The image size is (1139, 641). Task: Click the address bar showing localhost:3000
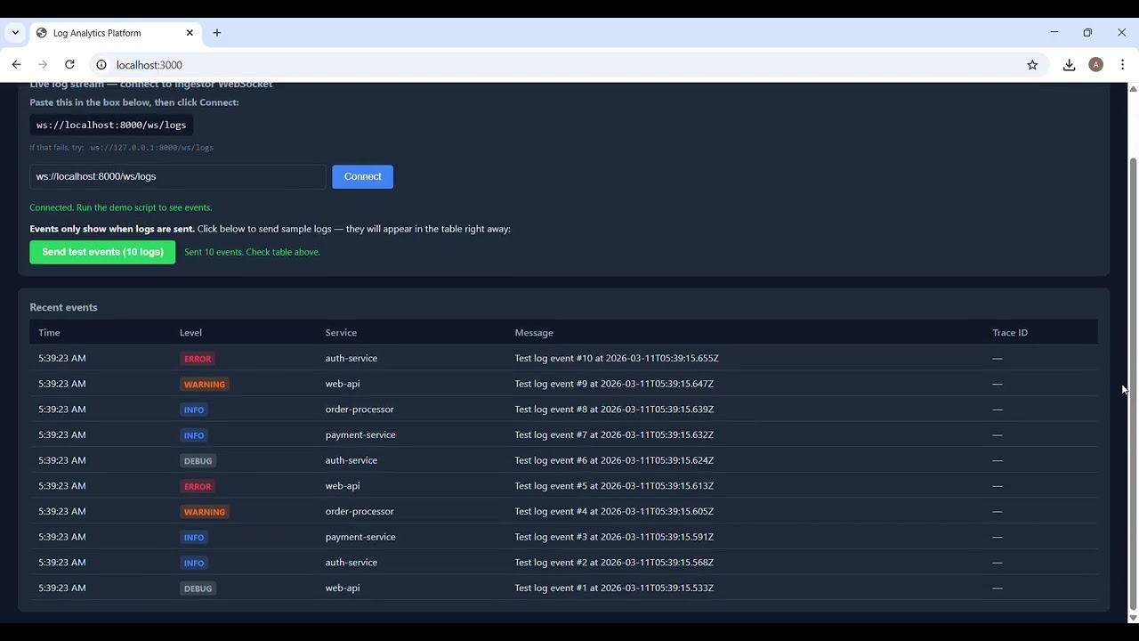click(x=569, y=65)
